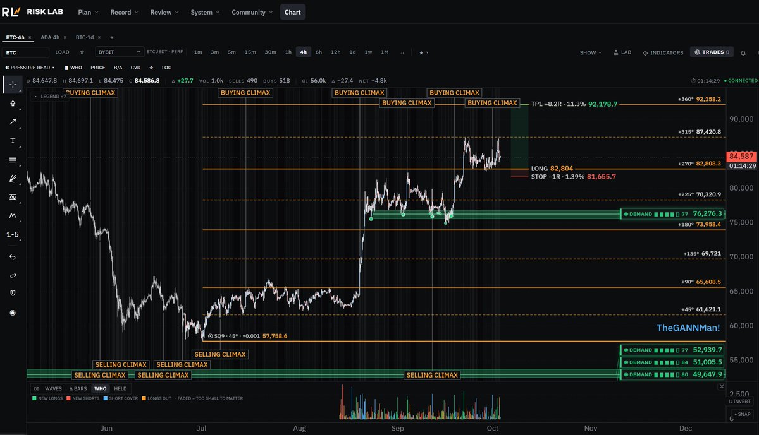This screenshot has width=759, height=435.
Task: Select the up-arrow marker tool
Action: tap(13, 103)
